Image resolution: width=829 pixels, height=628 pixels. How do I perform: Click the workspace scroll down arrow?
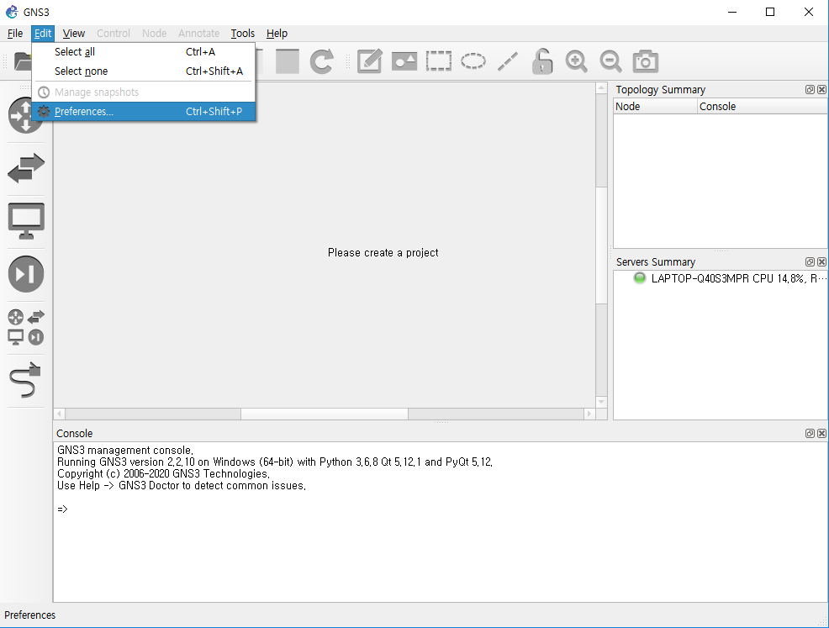[x=601, y=402]
